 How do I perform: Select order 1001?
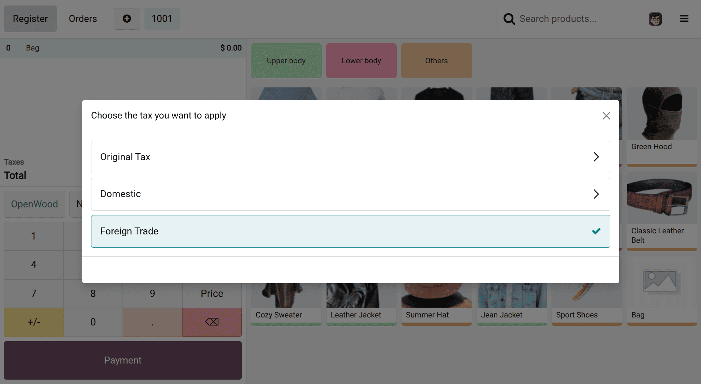tap(162, 19)
